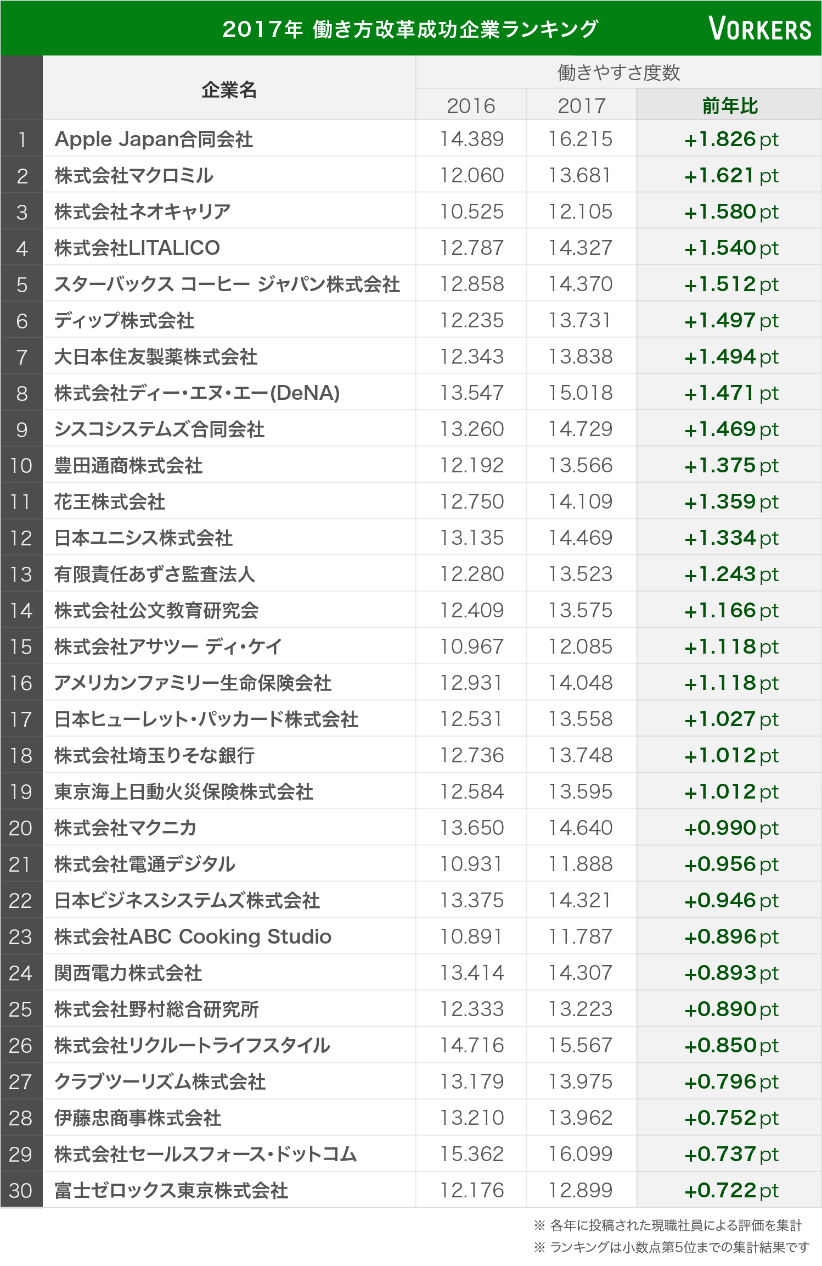Viewport: 822px width, 1266px height.
Task: Click the 2017 value '11.888'
Action: point(581,864)
